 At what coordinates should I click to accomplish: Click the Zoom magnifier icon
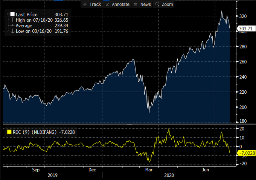click(157, 4)
